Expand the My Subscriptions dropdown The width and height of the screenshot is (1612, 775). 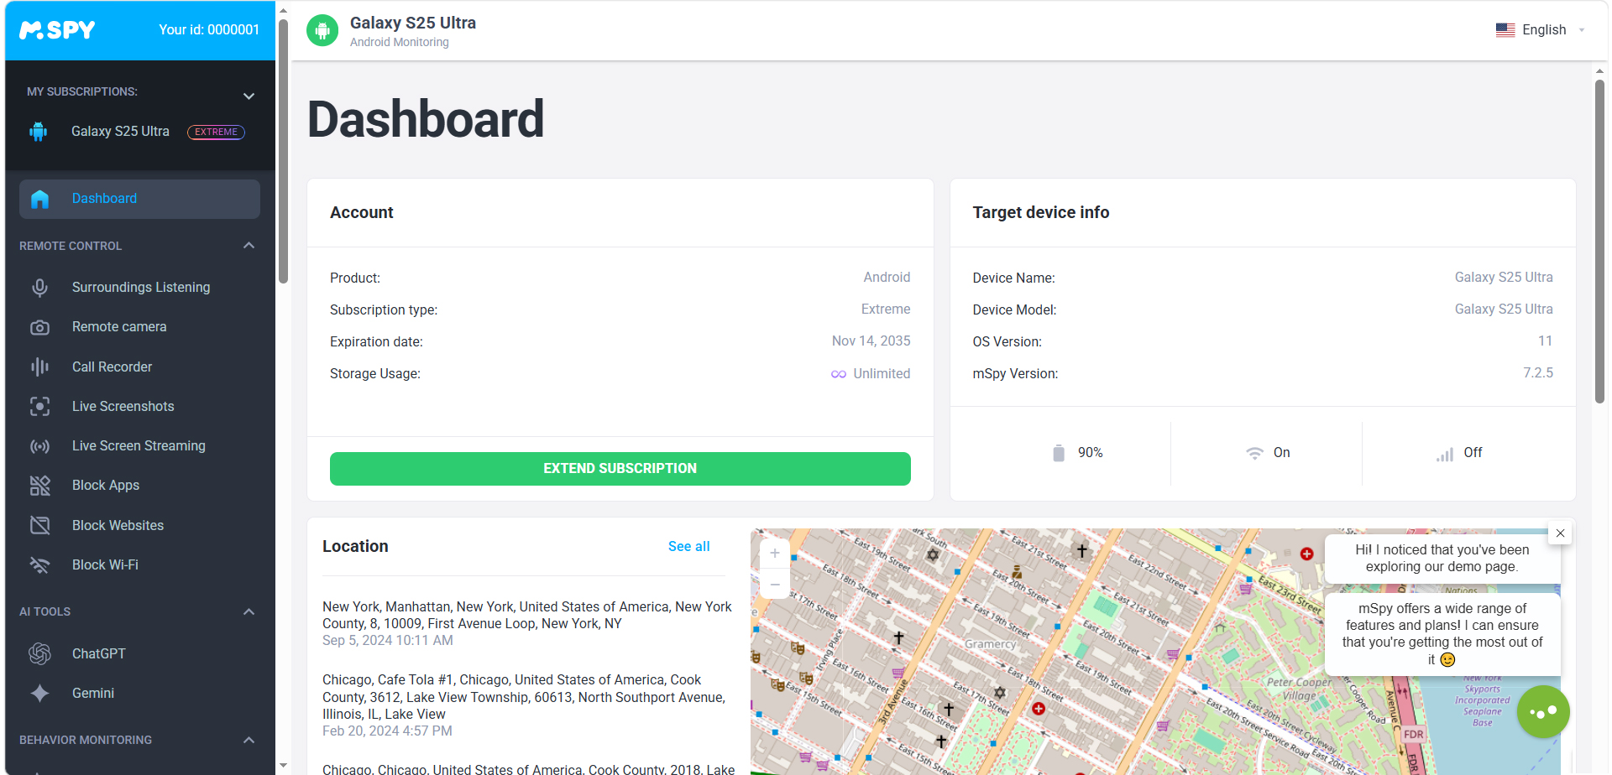(x=249, y=96)
